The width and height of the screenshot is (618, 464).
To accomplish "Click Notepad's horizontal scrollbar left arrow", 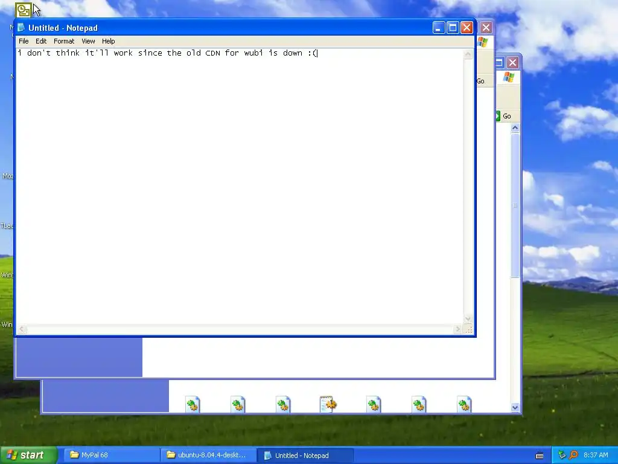I will [x=22, y=329].
